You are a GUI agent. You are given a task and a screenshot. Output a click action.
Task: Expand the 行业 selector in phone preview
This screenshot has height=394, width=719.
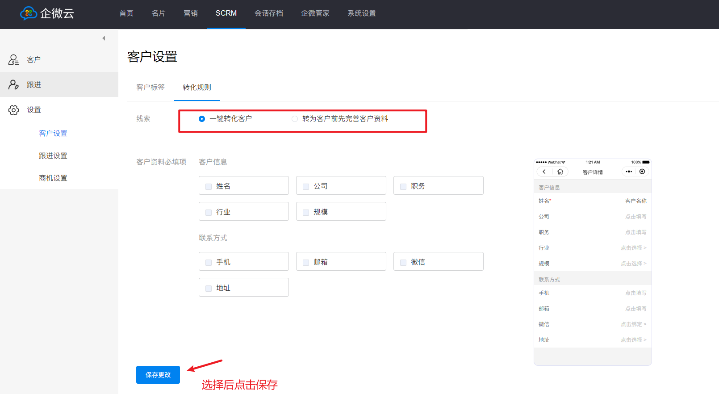click(633, 248)
